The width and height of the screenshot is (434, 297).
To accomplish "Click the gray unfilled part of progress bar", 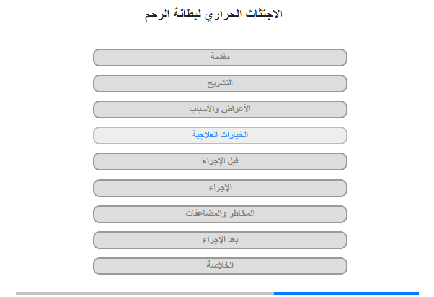I will (x=144, y=293).
